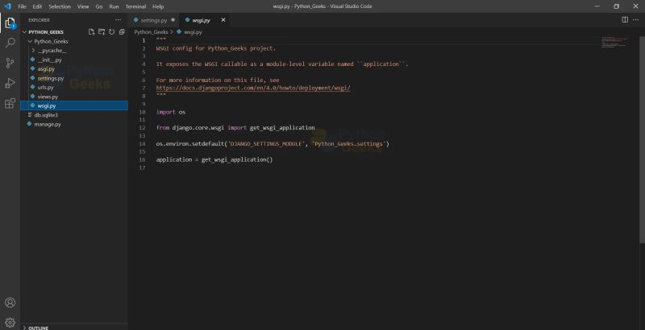Image resolution: width=645 pixels, height=330 pixels.
Task: Open the View menu
Action: 83,6
